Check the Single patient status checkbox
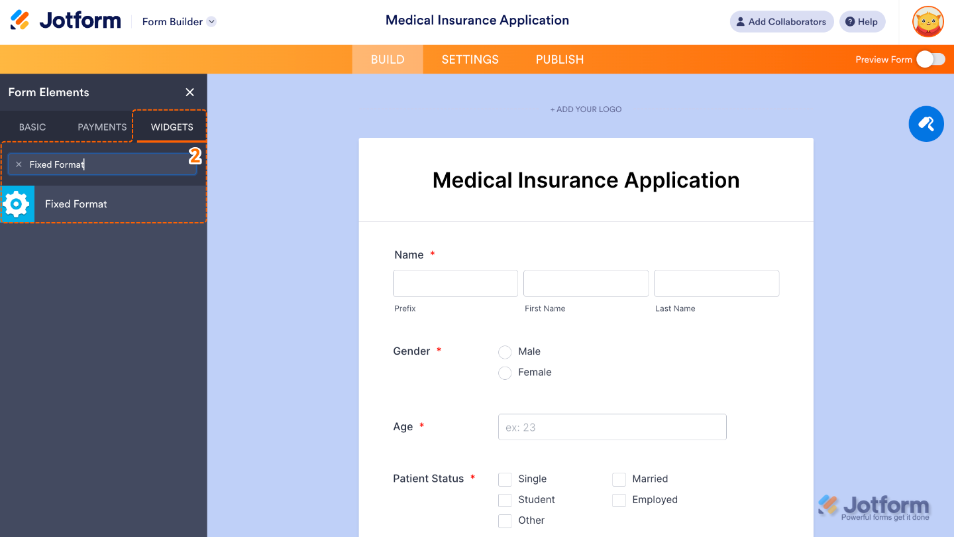 [505, 479]
